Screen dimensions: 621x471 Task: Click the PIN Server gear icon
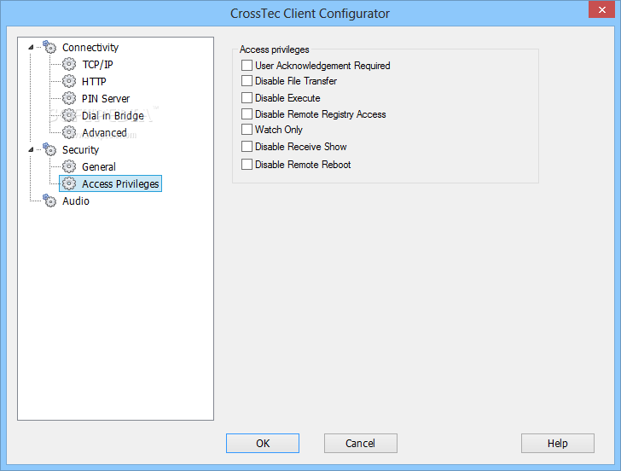(x=69, y=98)
